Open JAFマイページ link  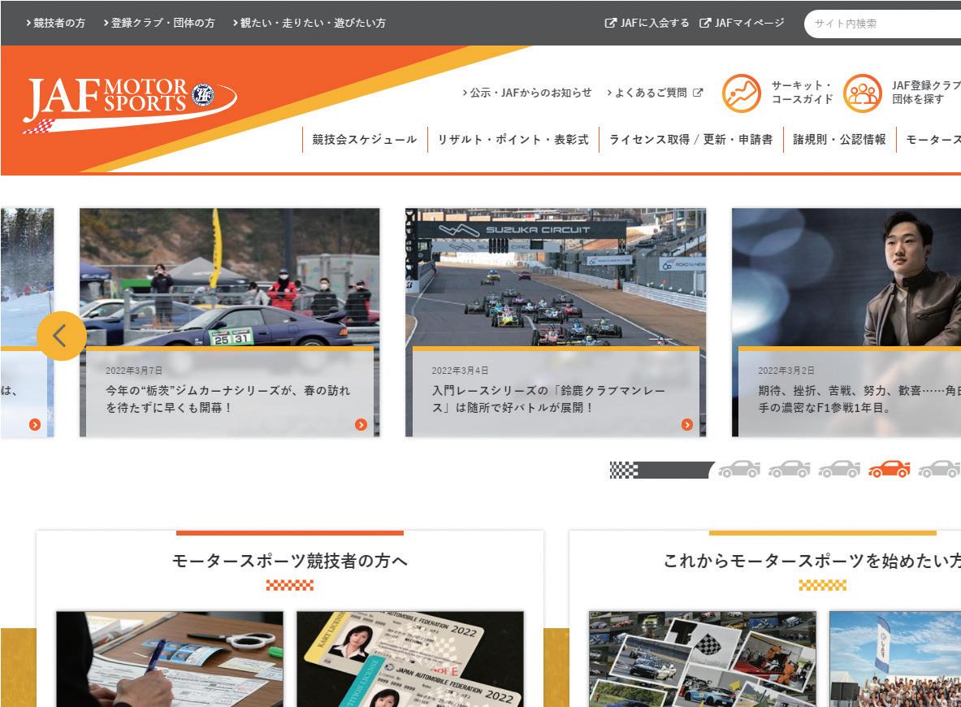coord(750,23)
